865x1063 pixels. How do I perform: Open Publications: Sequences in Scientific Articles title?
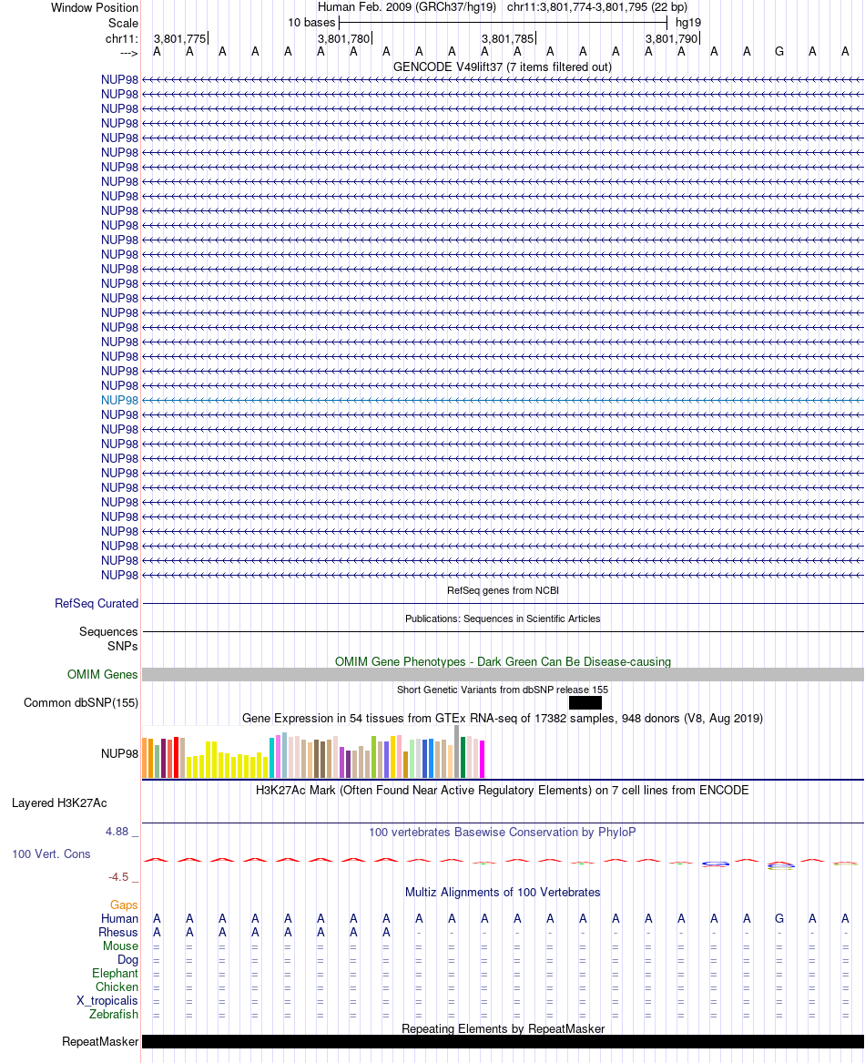tap(503, 619)
